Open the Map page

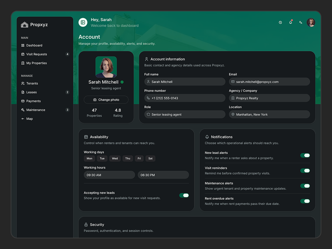[x=45, y=118]
